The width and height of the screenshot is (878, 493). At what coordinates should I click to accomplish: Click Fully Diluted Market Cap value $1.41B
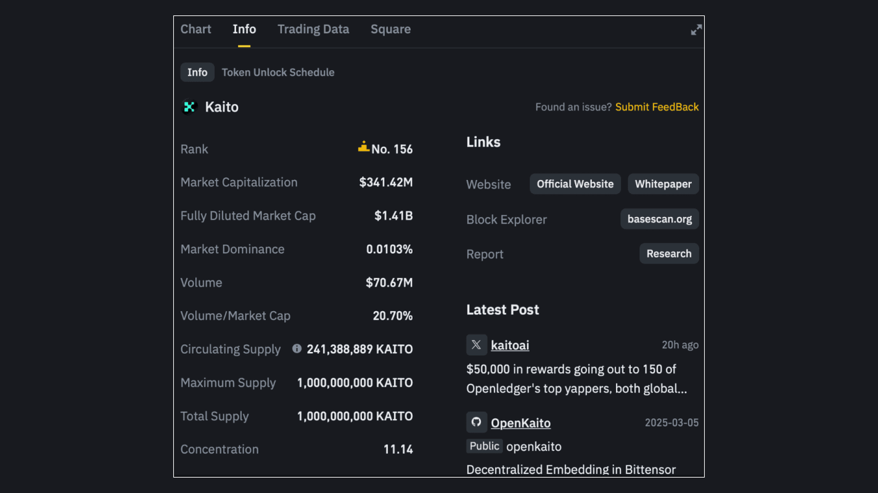pyautogui.click(x=394, y=216)
